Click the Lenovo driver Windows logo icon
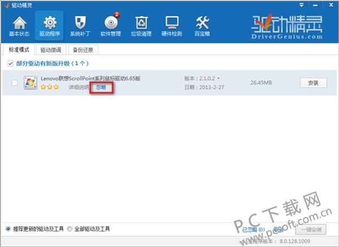This screenshot has width=339, height=247. [x=31, y=83]
